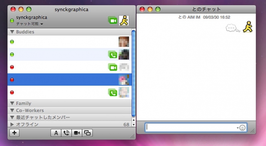Viewport: 266px width, 146px height.
Task: Click the gray avatar on the third buddy row
Action: 124,67
